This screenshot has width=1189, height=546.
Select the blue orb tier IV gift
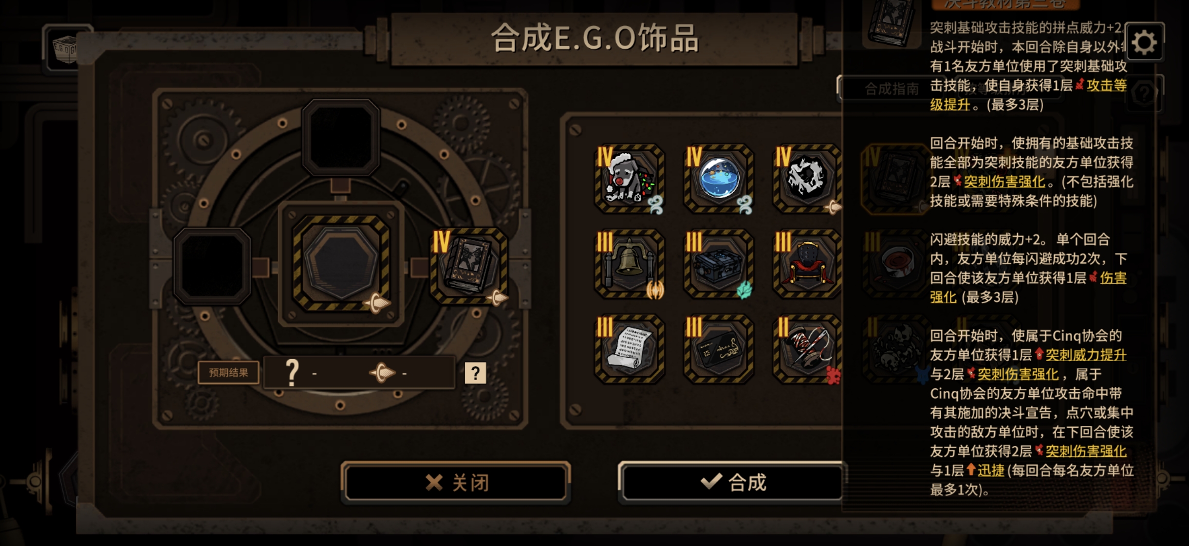(x=719, y=179)
